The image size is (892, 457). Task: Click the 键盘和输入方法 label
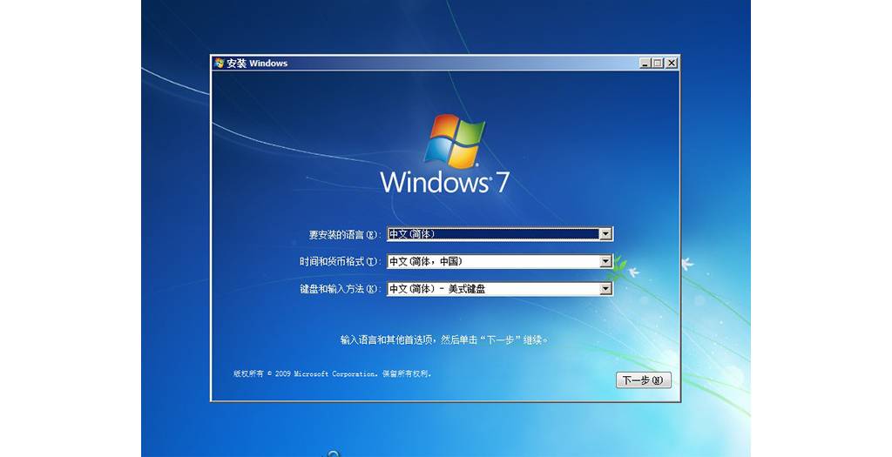click(341, 289)
